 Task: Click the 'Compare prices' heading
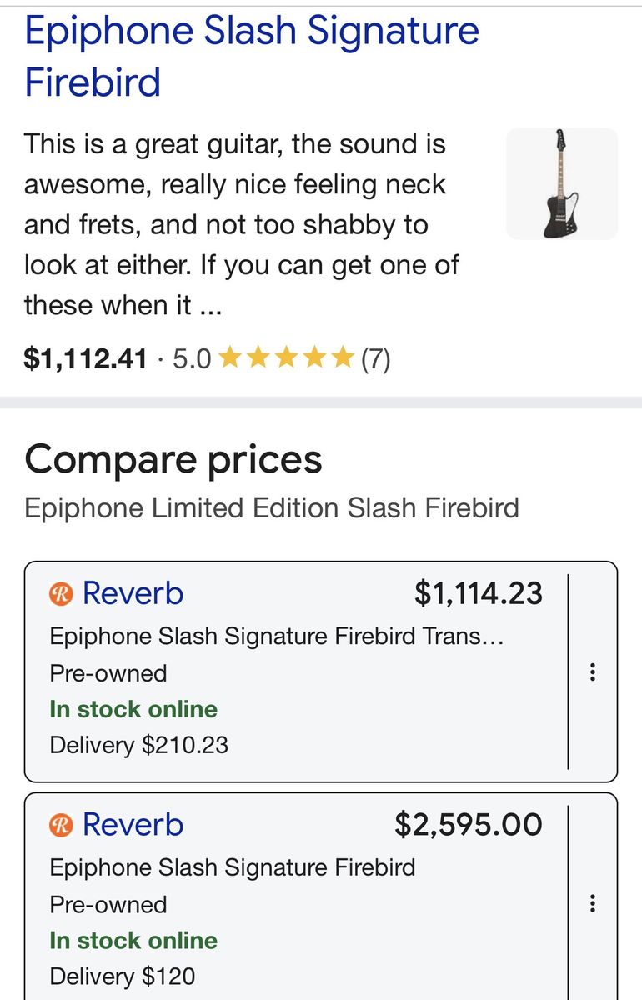tap(173, 460)
